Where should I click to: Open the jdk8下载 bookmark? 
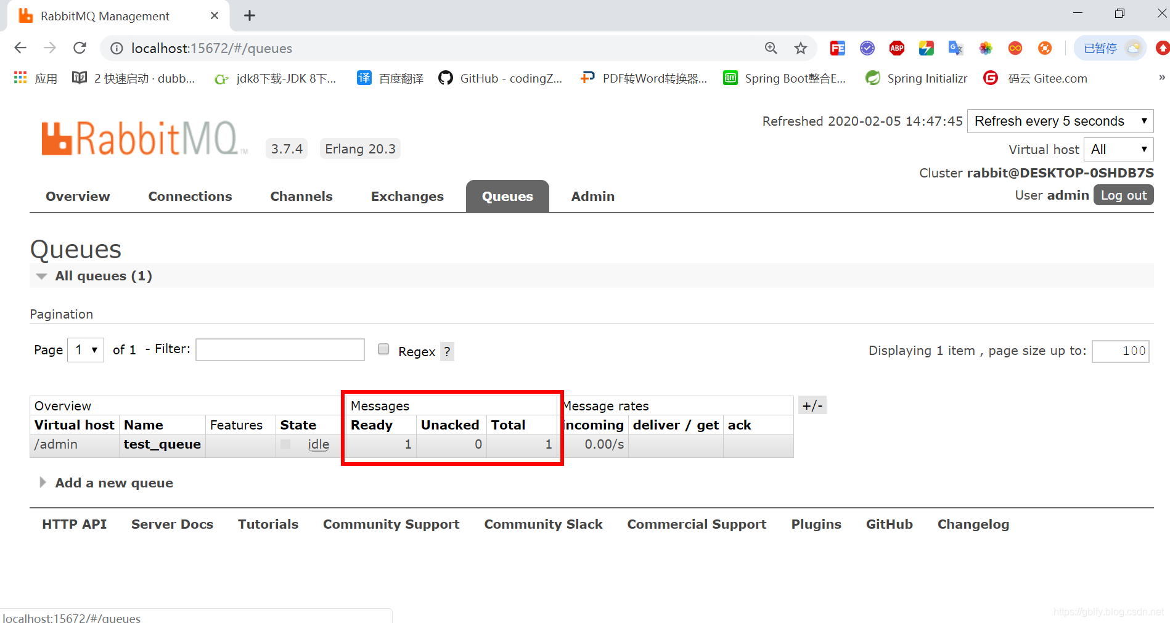pyautogui.click(x=275, y=78)
